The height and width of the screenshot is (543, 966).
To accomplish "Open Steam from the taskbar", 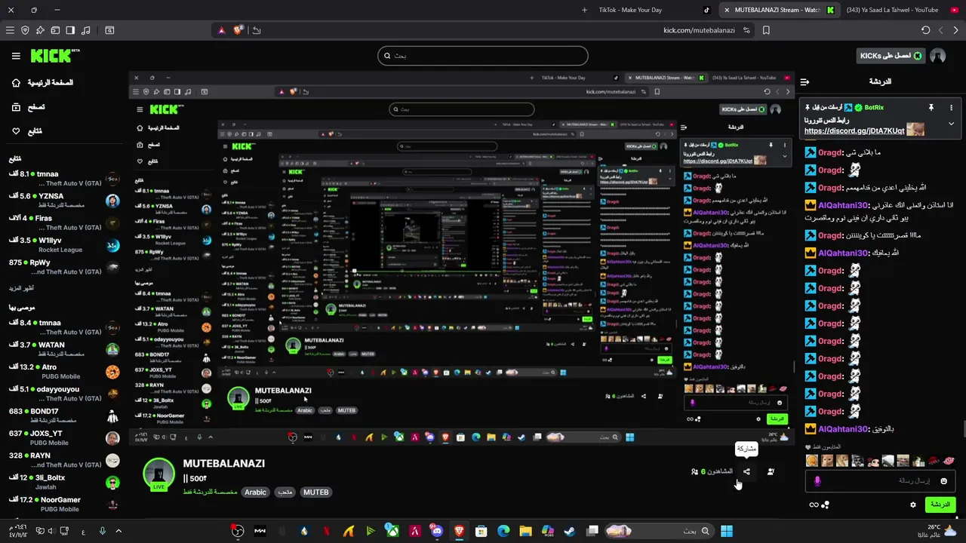I will [x=569, y=531].
